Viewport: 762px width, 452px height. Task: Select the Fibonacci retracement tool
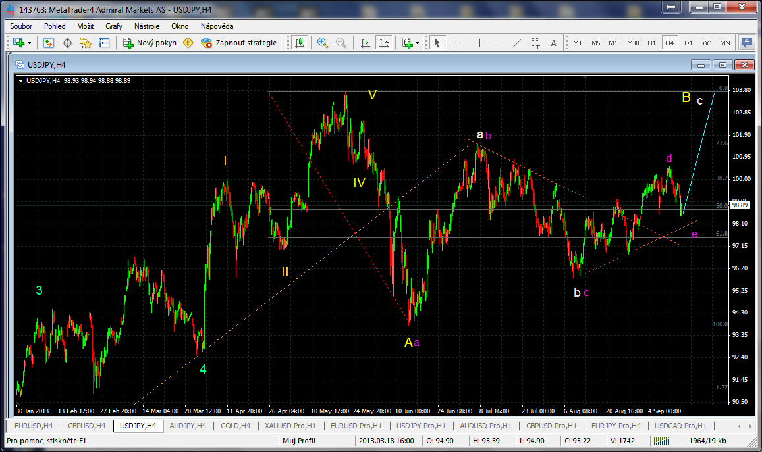point(535,43)
